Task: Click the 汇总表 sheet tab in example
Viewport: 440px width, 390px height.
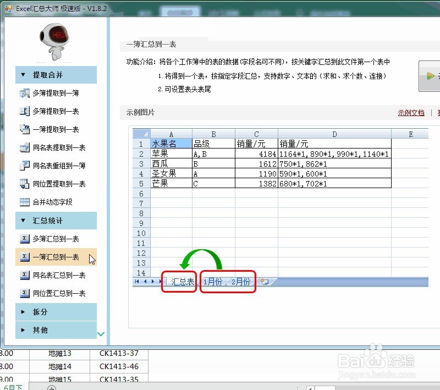Action: [183, 282]
